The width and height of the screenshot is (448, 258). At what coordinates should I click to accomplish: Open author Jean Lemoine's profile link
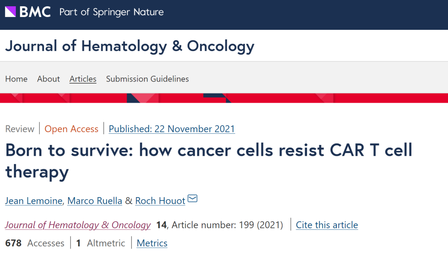(34, 201)
